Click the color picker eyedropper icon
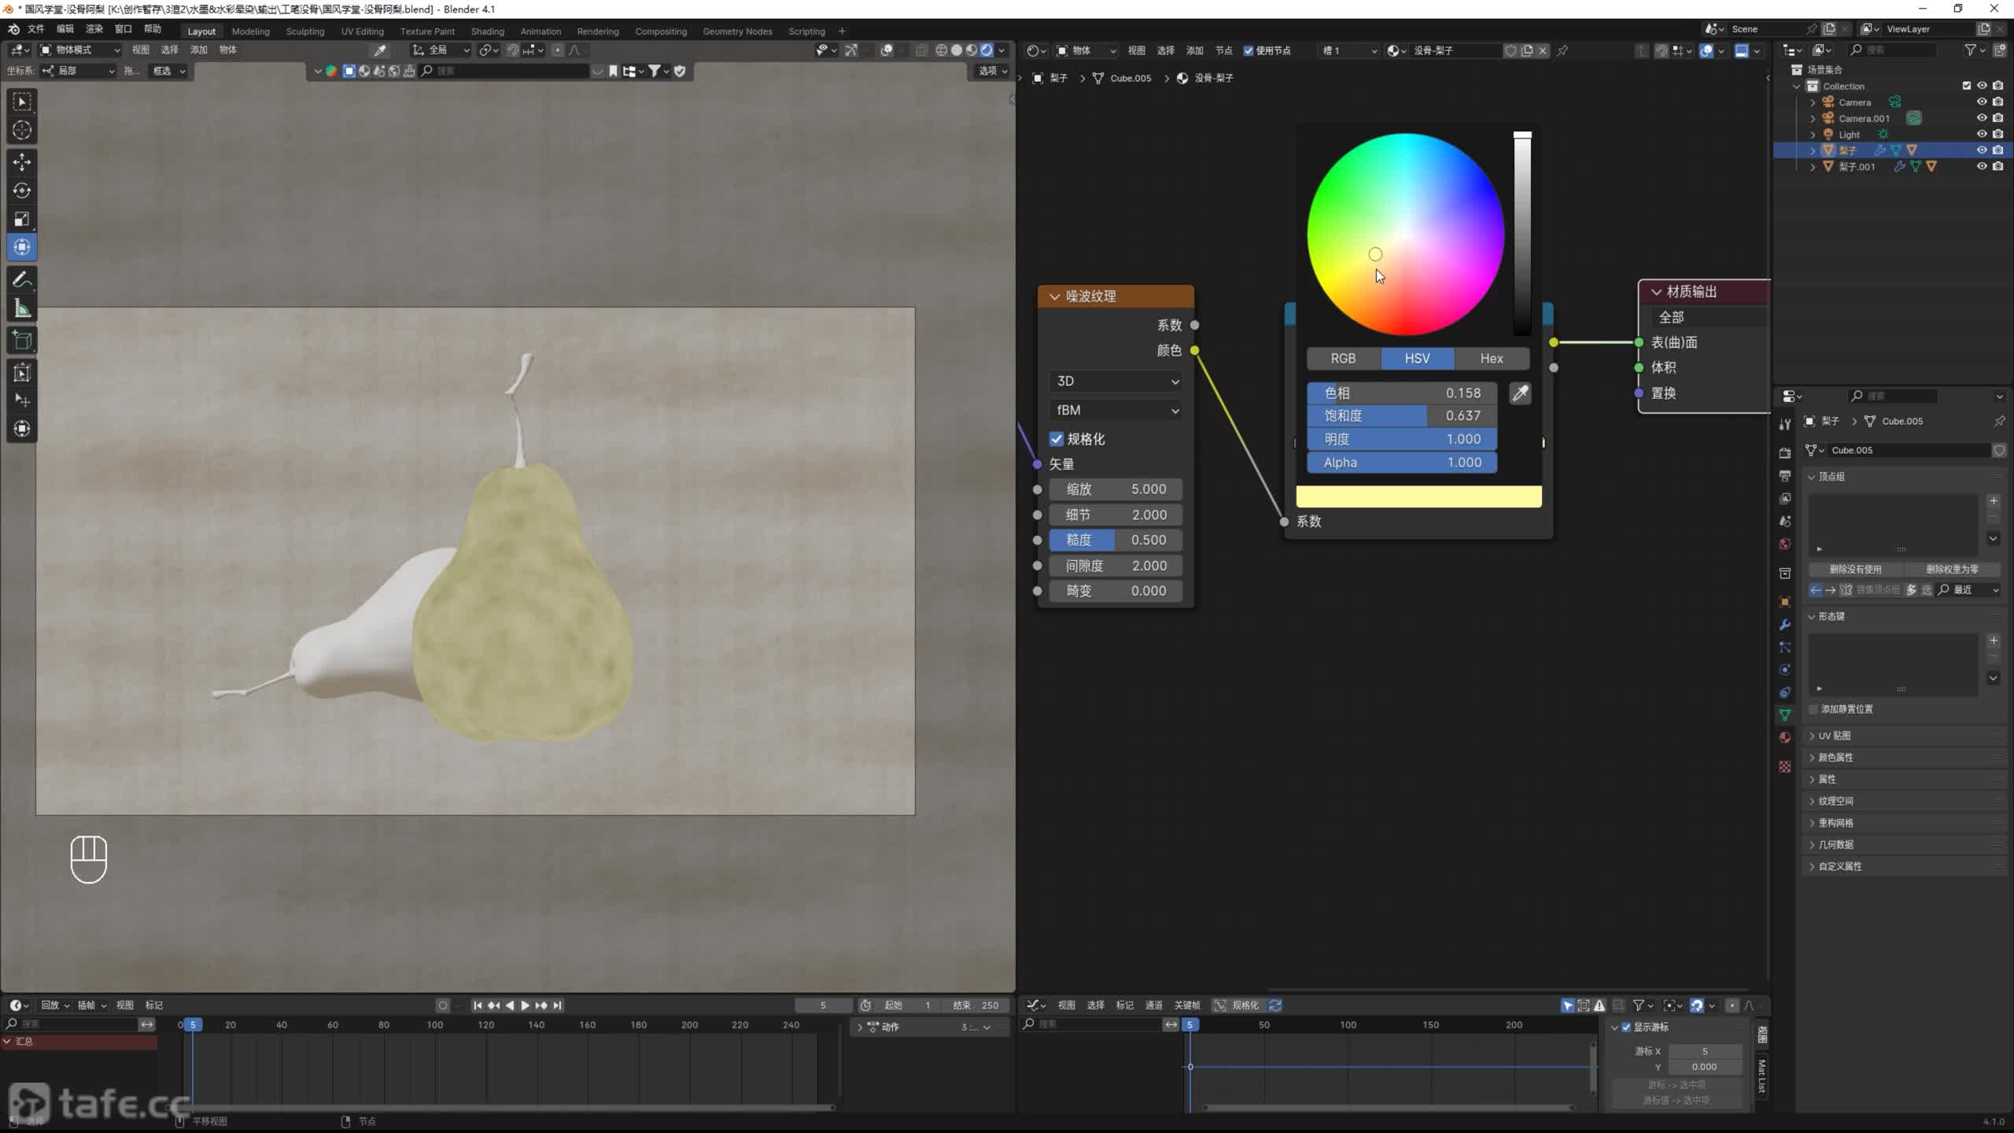 point(1520,393)
